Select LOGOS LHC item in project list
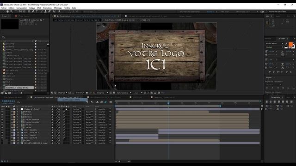 (10, 76)
